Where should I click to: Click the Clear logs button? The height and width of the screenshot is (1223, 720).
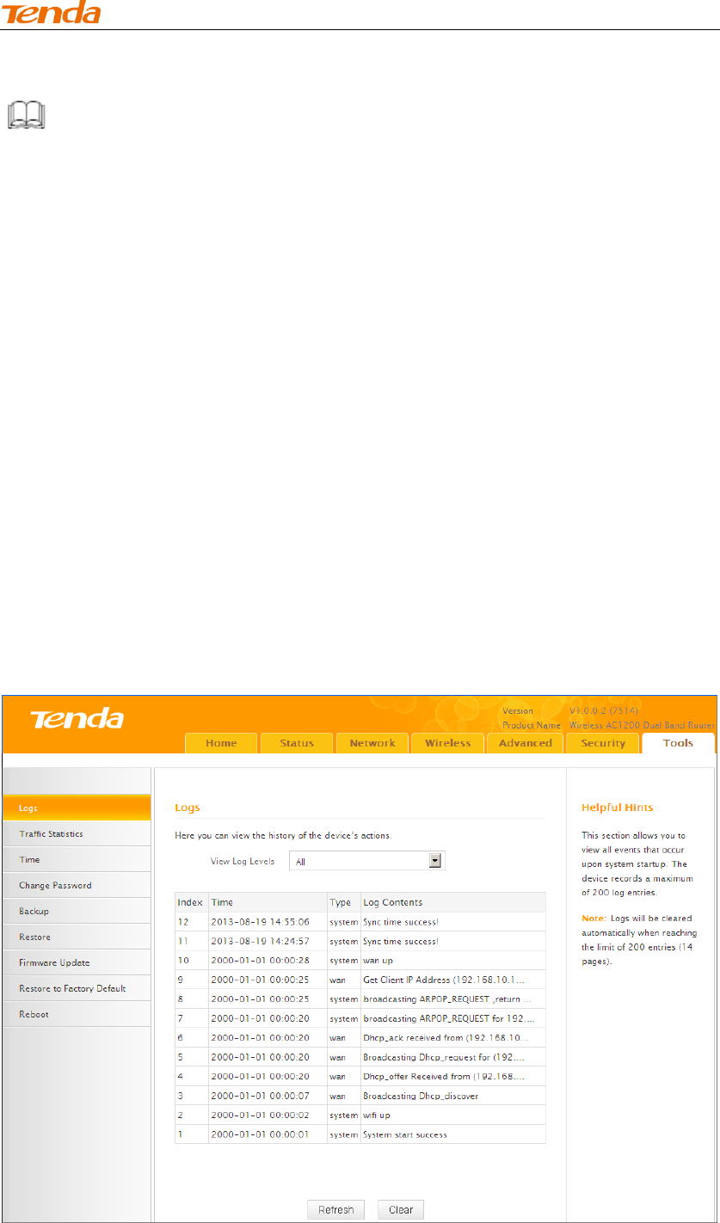tap(401, 1209)
